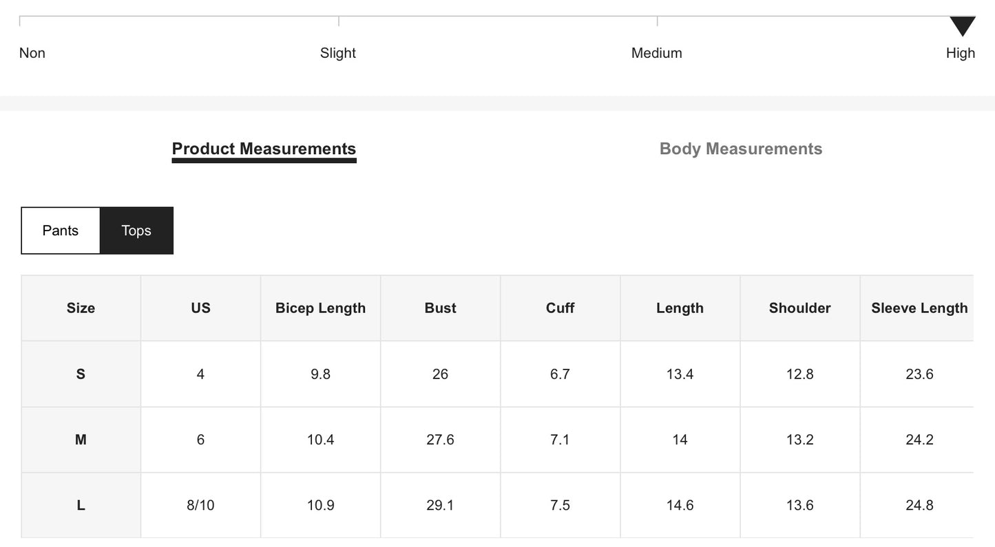Click the Shoulder column header
The width and height of the screenshot is (995, 547).
[x=799, y=308]
